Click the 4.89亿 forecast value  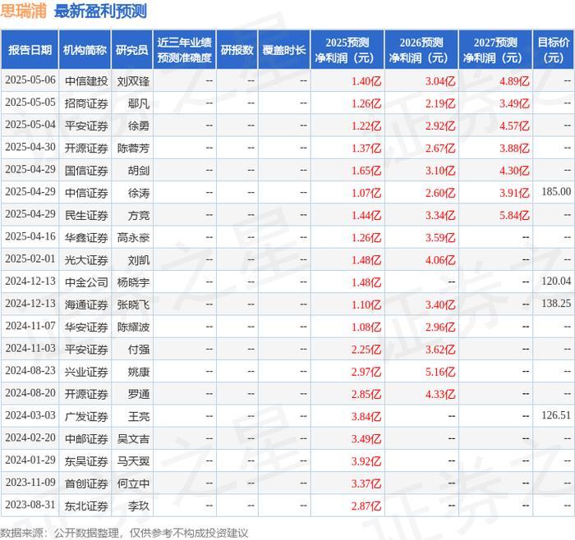(x=514, y=81)
